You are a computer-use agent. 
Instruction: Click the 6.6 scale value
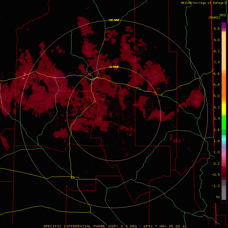217,73
